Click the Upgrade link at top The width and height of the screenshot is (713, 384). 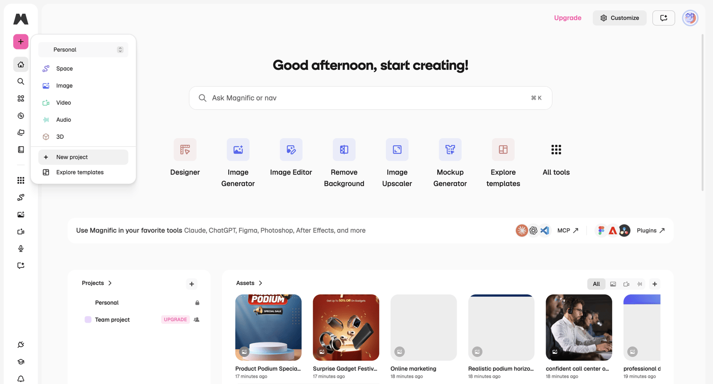point(567,18)
